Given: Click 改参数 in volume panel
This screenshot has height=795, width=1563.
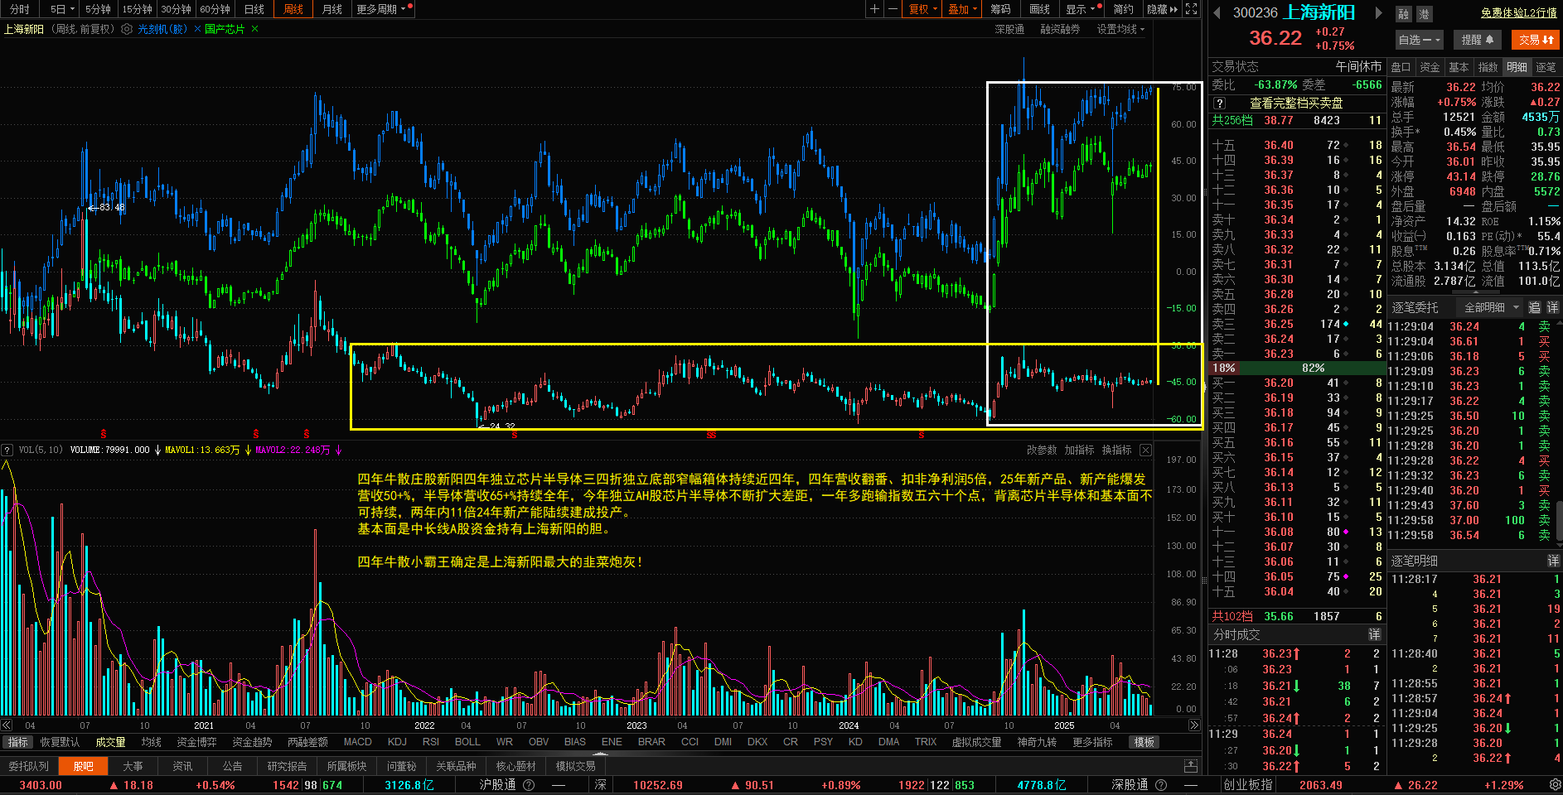Looking at the screenshot, I should tap(1042, 450).
